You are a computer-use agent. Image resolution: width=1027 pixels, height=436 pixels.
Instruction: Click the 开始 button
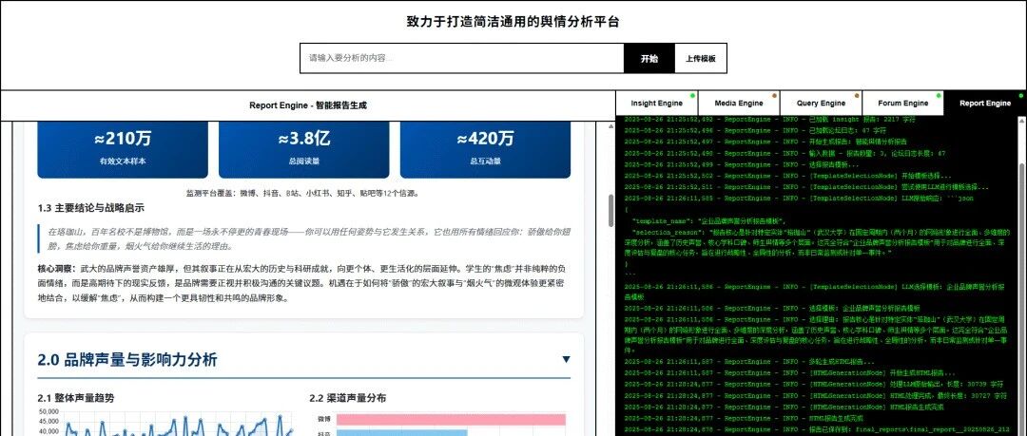(649, 58)
